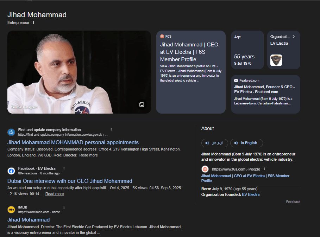Select the Facebook icon beside the EV Electra post

tap(12, 171)
